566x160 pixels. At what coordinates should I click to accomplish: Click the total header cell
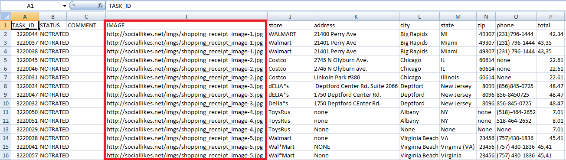(x=551, y=25)
